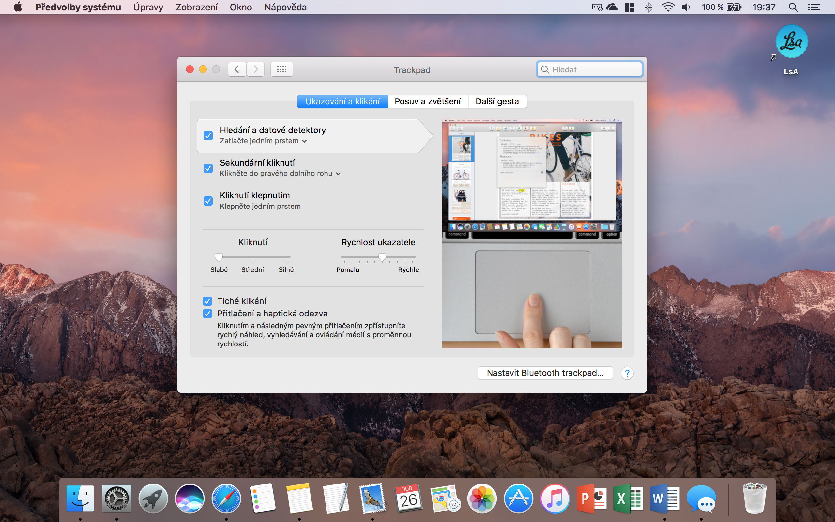Open Klikněte do pravého dolního rohu dropdown
835x522 pixels.
click(x=280, y=174)
